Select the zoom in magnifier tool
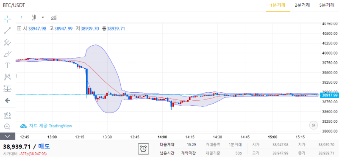Image resolution: width=339 pixels, height=157 pixels. point(7,127)
